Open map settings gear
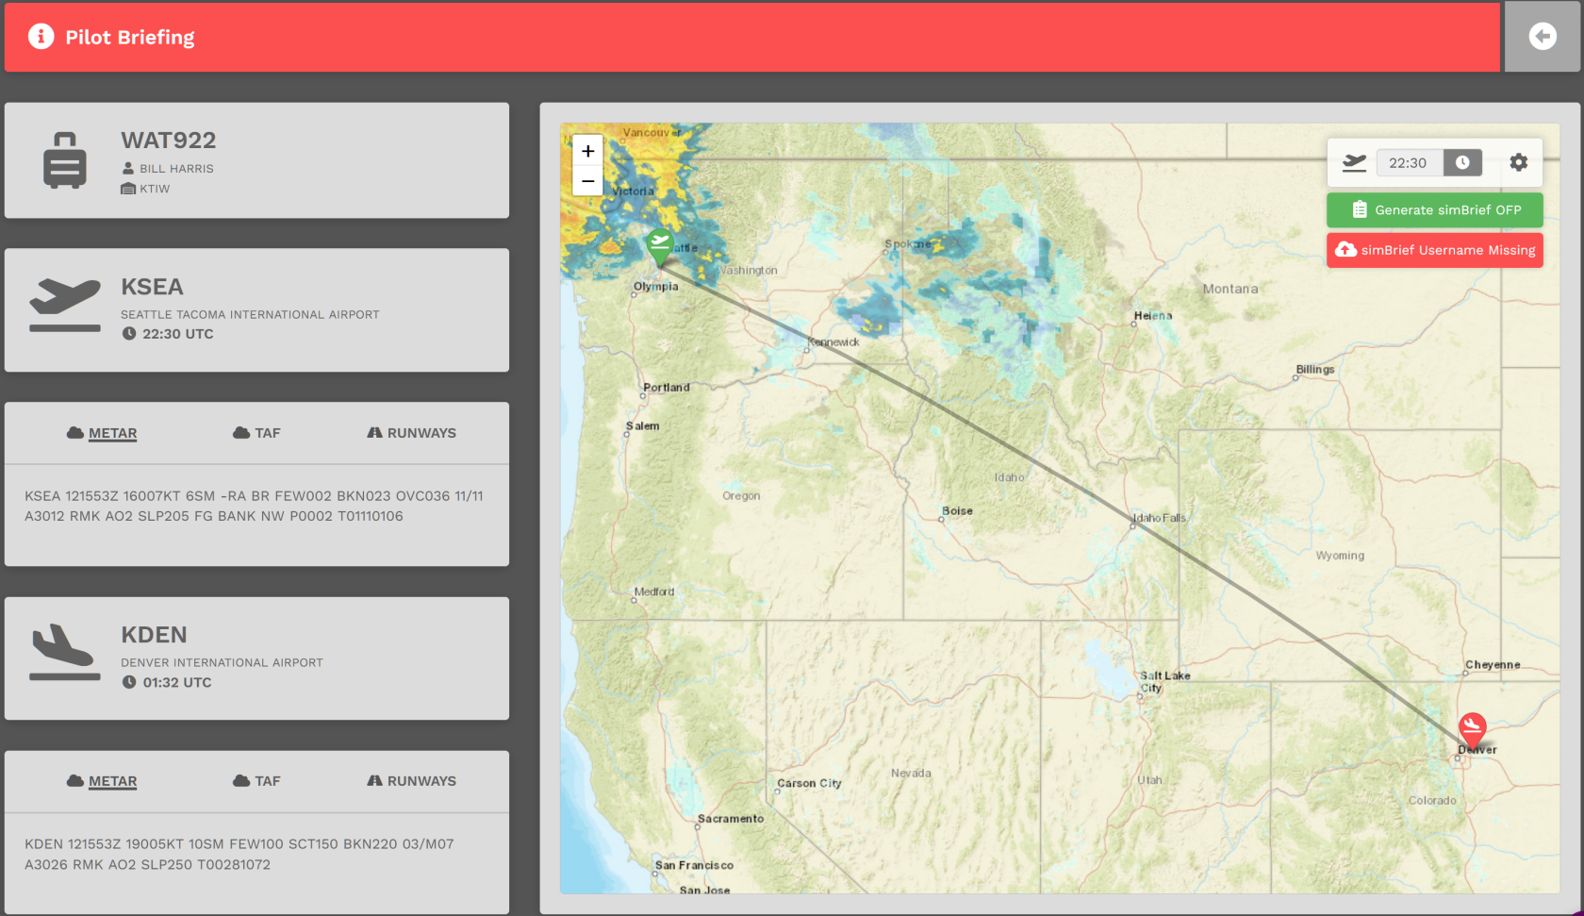1584x916 pixels. (x=1518, y=162)
